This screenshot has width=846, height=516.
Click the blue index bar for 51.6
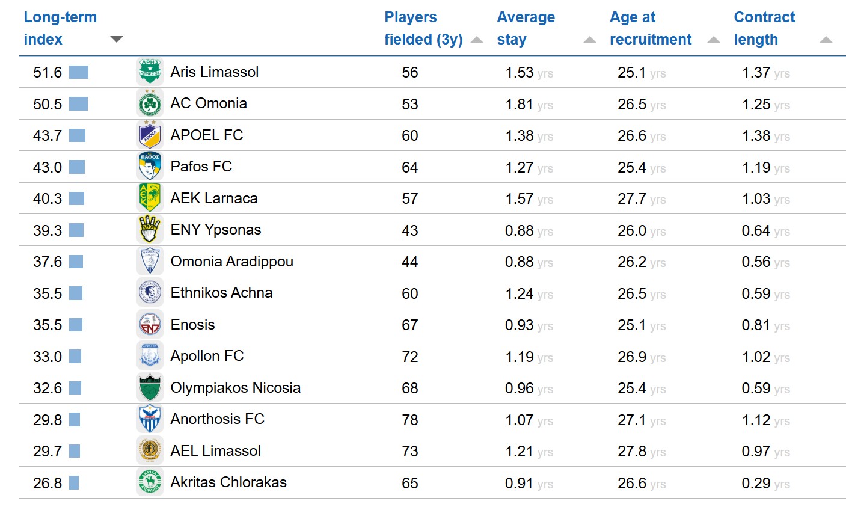pos(79,73)
